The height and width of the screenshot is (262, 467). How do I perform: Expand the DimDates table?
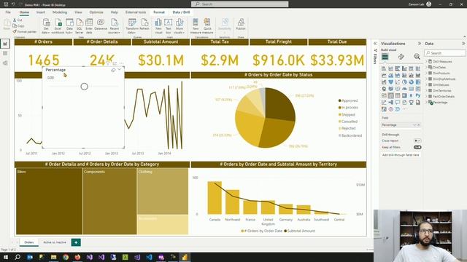point(426,68)
